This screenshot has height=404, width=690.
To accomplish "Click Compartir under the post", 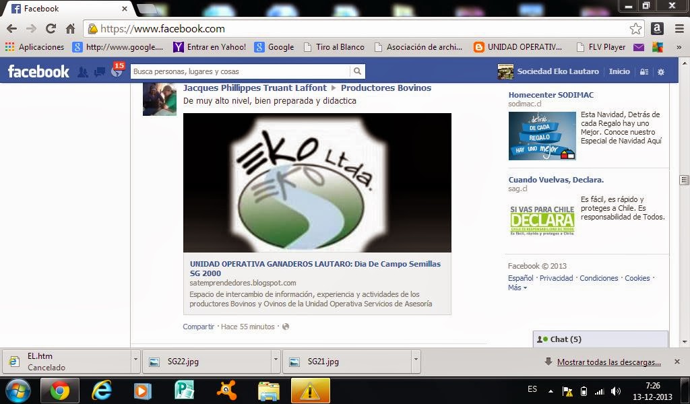I will [x=199, y=327].
